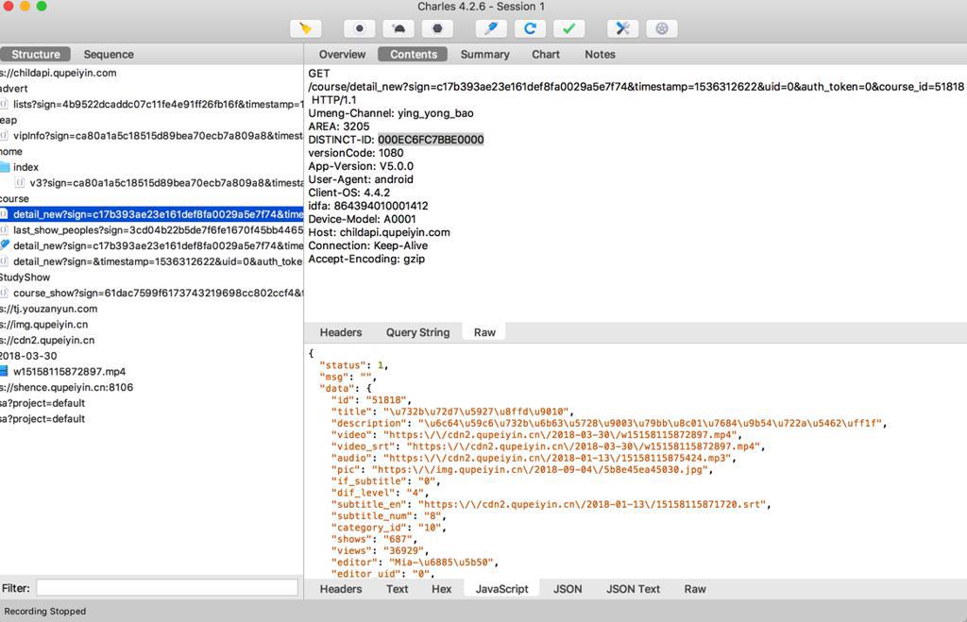Select the detail_new request with empty sign=&timestamp
This screenshot has width=967, height=622.
click(x=158, y=261)
